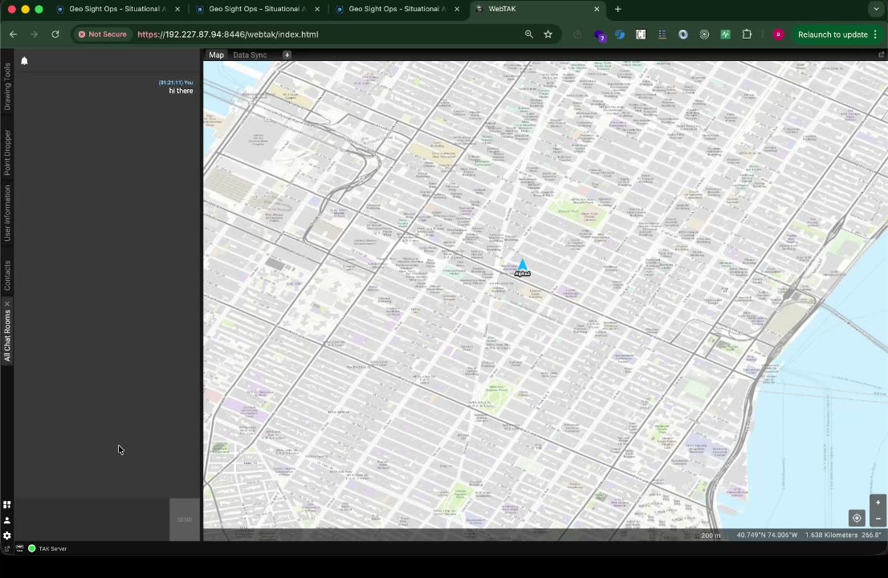The height and width of the screenshot is (578, 888).
Task: Open the blue swirl browser extension
Action: click(x=620, y=35)
